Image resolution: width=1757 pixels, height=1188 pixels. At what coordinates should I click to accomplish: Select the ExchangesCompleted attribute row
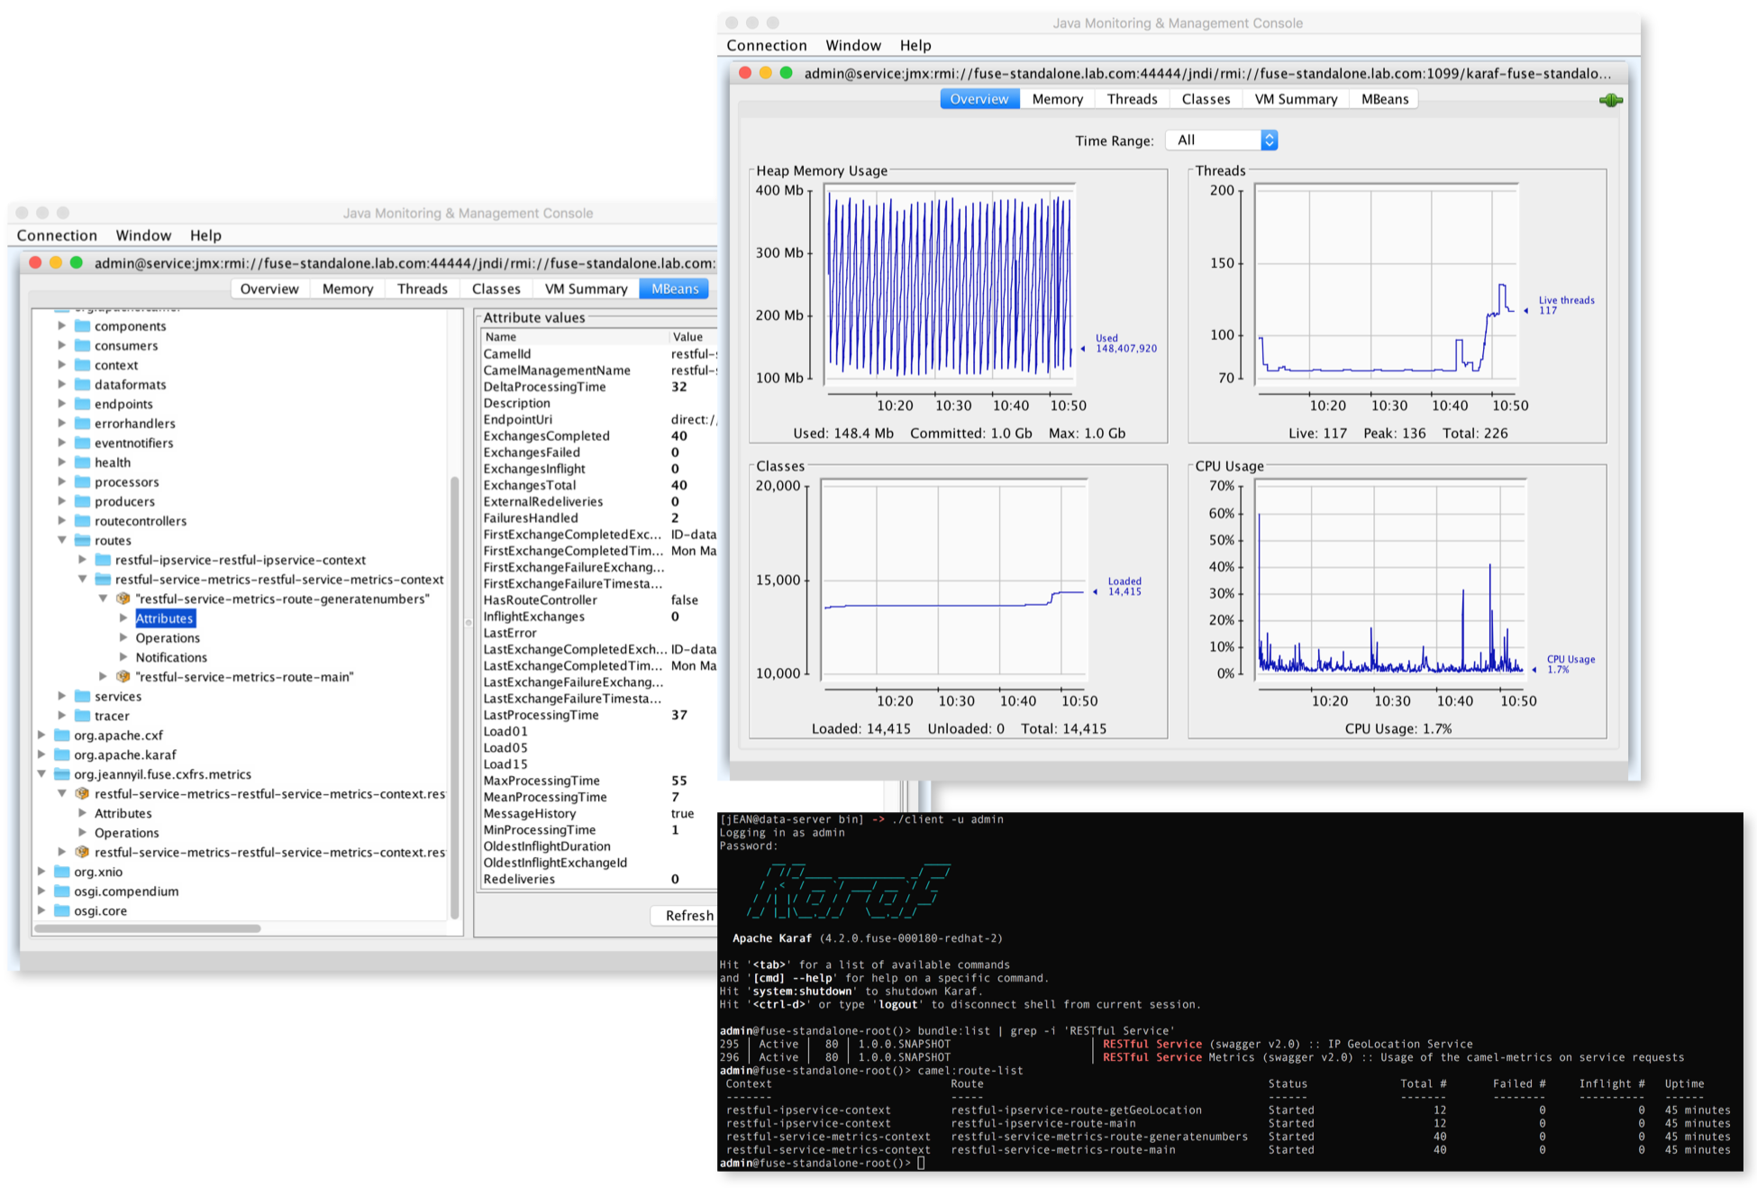tap(546, 435)
